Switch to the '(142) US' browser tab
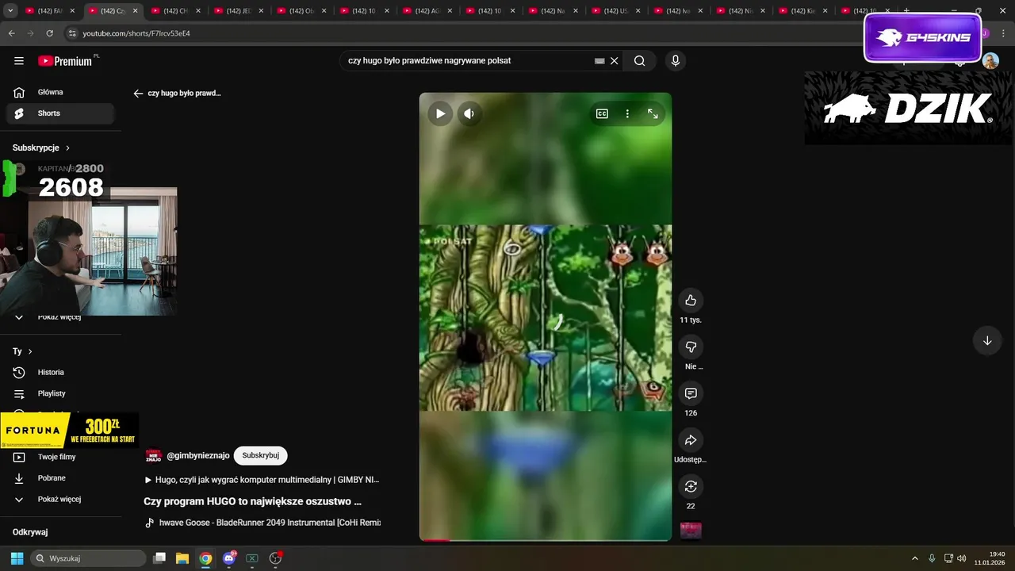The height and width of the screenshot is (571, 1015). [616, 11]
